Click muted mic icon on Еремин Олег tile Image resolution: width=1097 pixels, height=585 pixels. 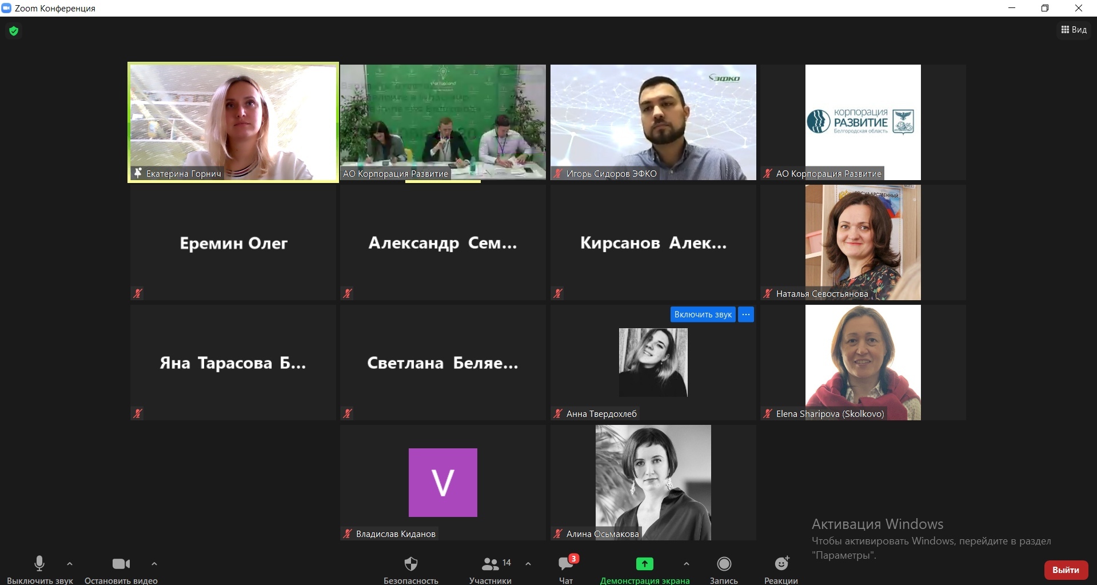click(138, 293)
